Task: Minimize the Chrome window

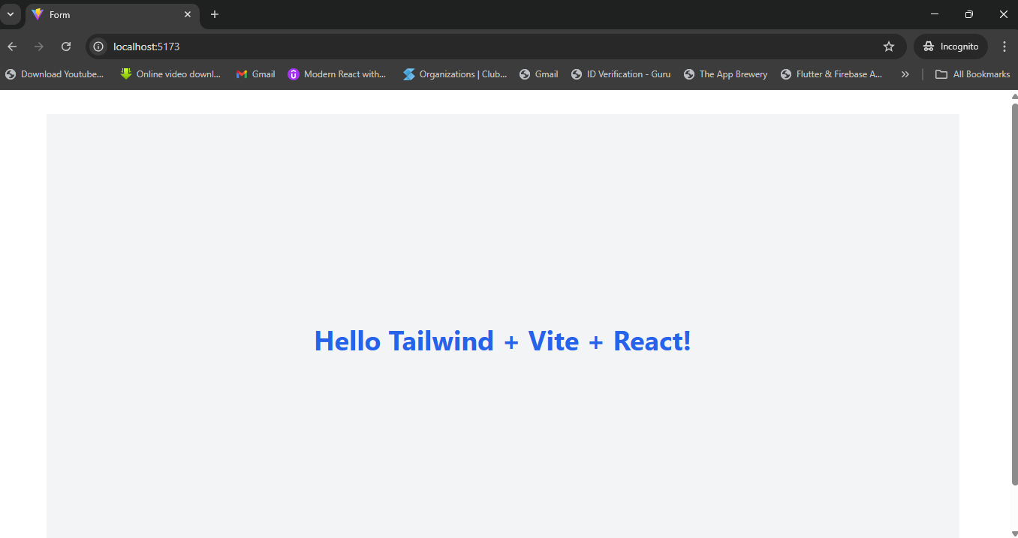Action: coord(935,14)
